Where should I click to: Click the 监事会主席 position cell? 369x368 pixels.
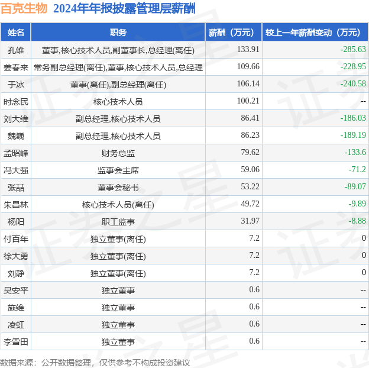click(x=118, y=170)
